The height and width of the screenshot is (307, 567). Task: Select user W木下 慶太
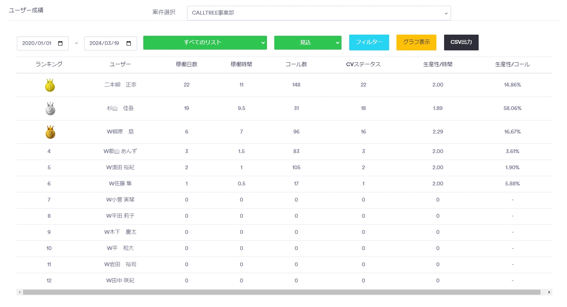tap(120, 232)
